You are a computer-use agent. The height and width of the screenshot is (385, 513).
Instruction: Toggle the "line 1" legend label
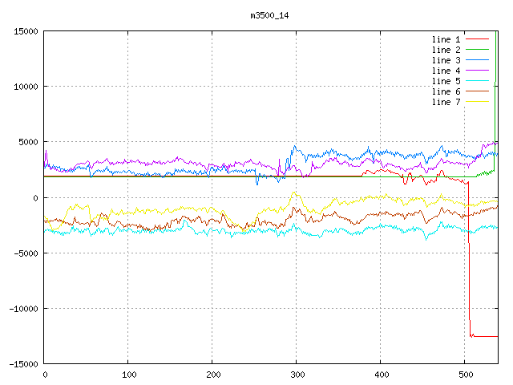click(446, 39)
